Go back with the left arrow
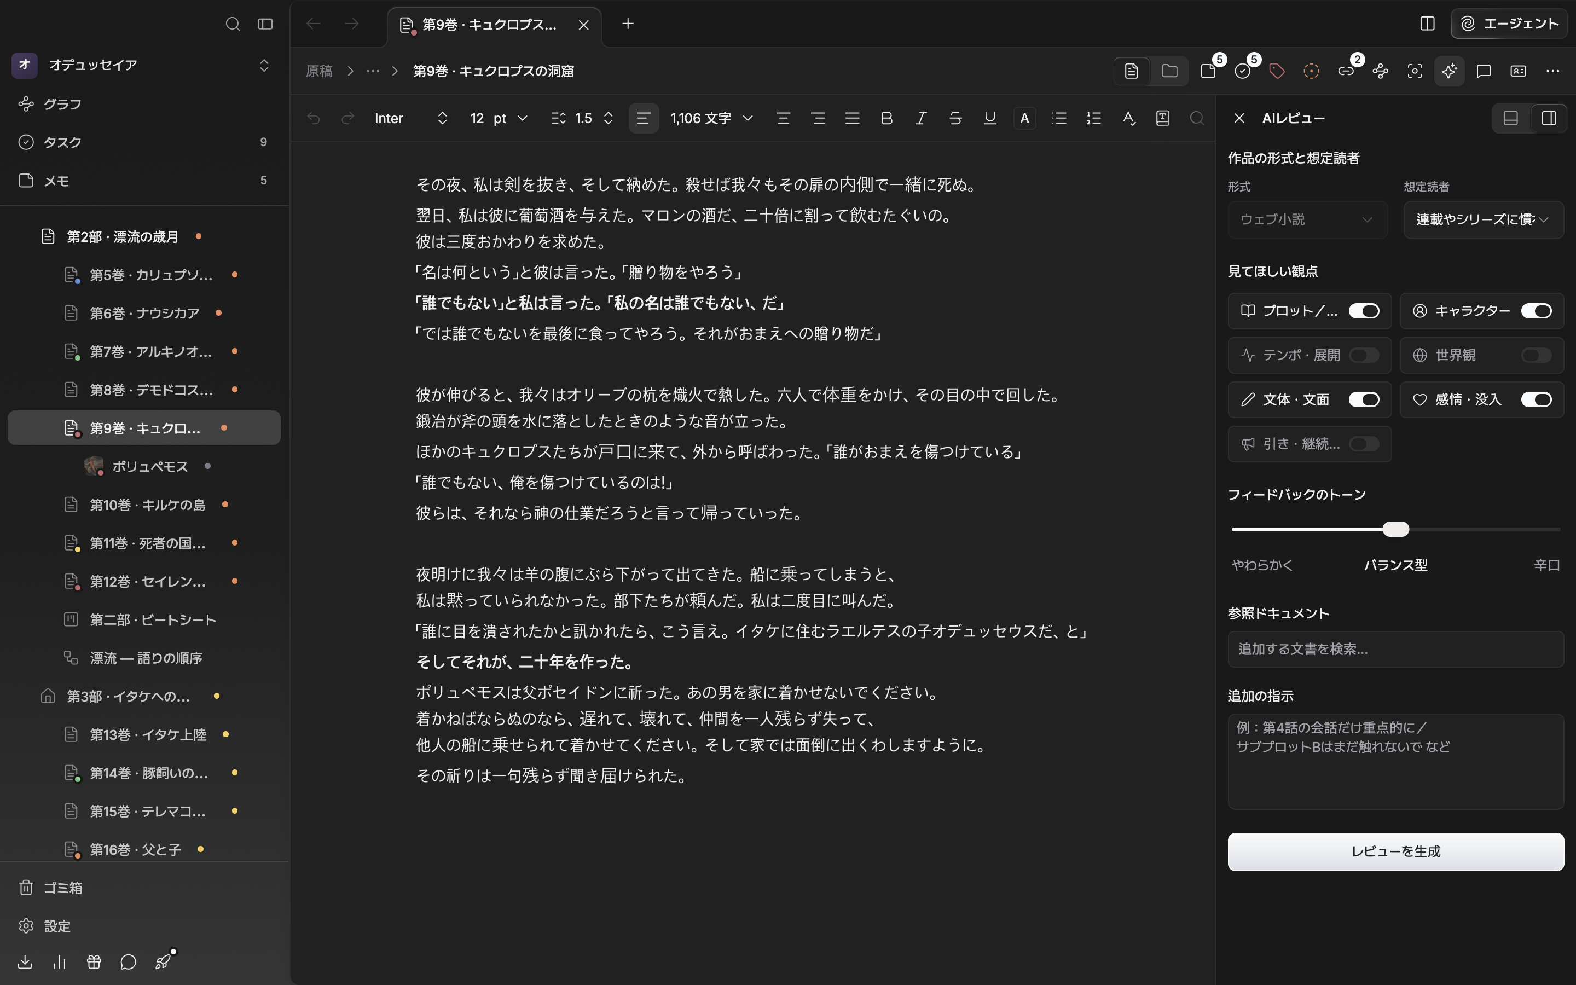Viewport: 1576px width, 985px height. coord(313,24)
